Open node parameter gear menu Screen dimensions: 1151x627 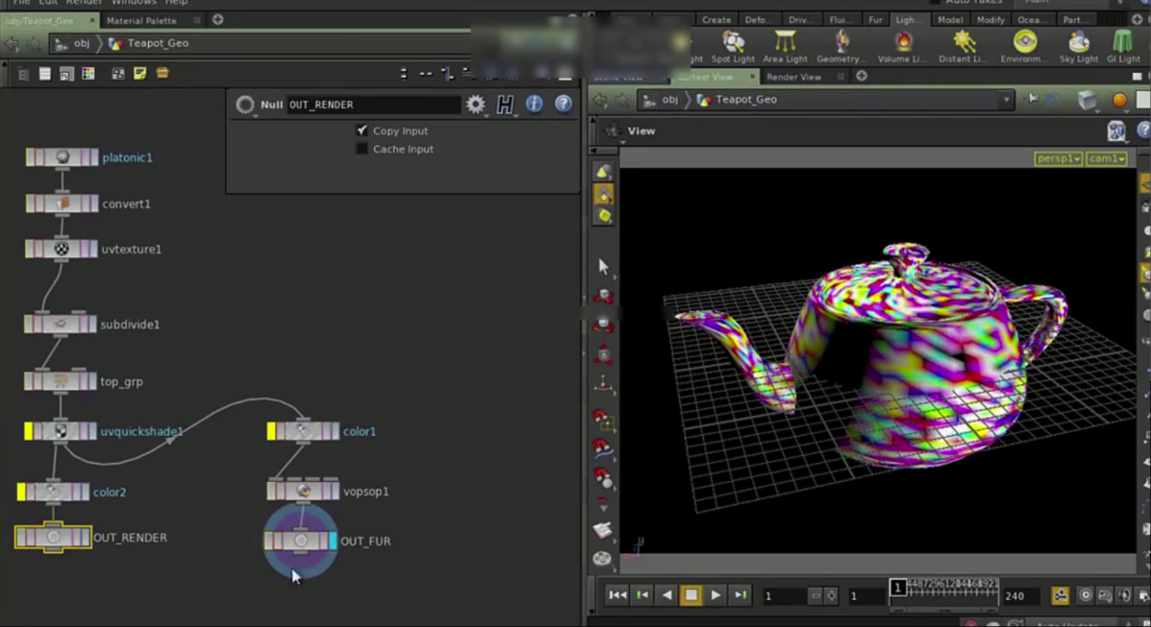coord(475,104)
